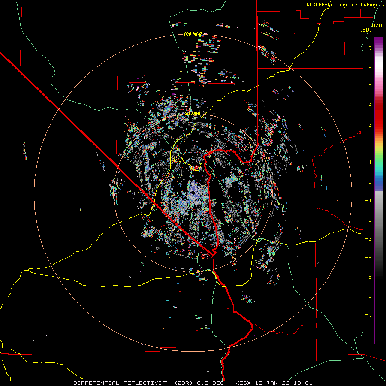Click the 0 legend value
This screenshot has height=386, width=386.
(x=370, y=182)
